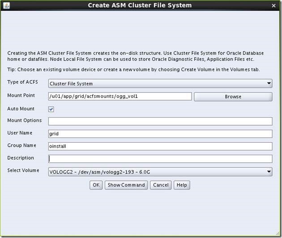282x238 pixels.
Task: Confirm with the OK button
Action: (x=96, y=185)
